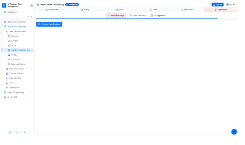This screenshot has height=145, width=245.
Task: Click the collapse-all double chevron icon
Action: click(x=31, y=17)
